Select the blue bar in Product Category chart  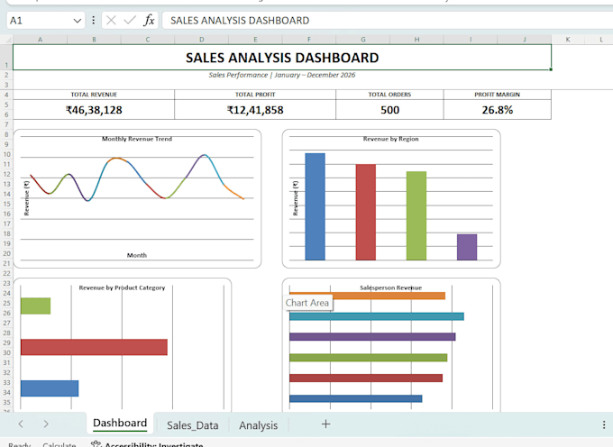(50, 388)
